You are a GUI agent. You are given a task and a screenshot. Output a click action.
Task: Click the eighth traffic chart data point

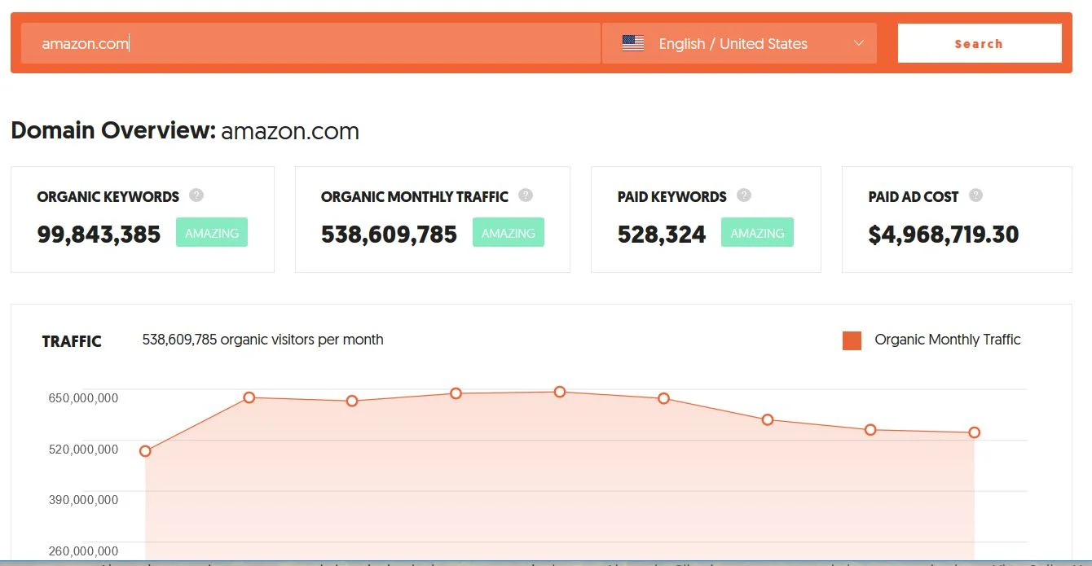click(x=870, y=429)
